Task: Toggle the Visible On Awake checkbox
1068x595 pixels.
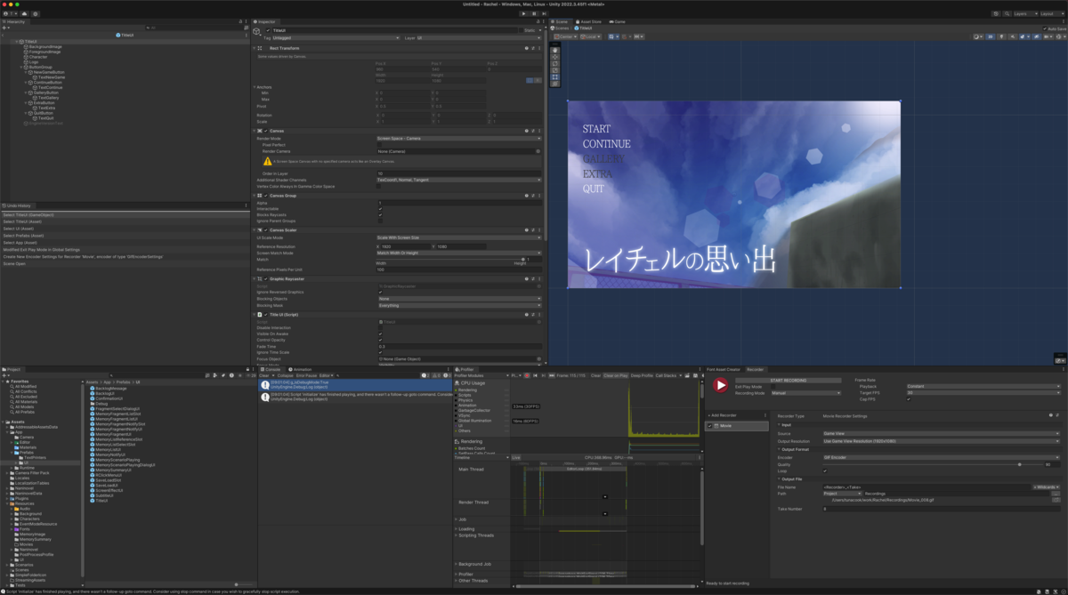Action: point(380,334)
